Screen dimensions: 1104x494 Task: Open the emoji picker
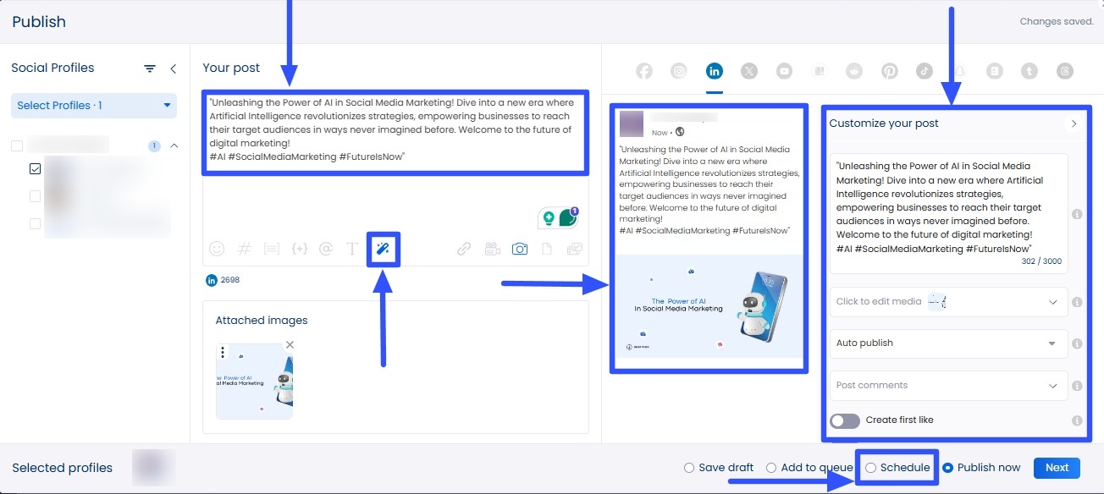pyautogui.click(x=217, y=249)
